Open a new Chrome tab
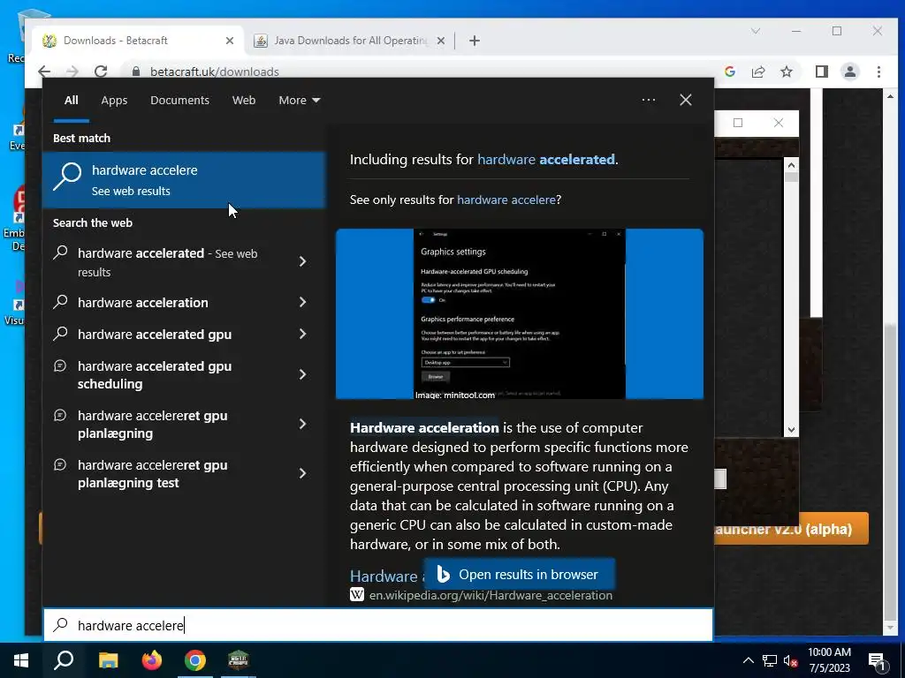905x678 pixels. tap(475, 41)
